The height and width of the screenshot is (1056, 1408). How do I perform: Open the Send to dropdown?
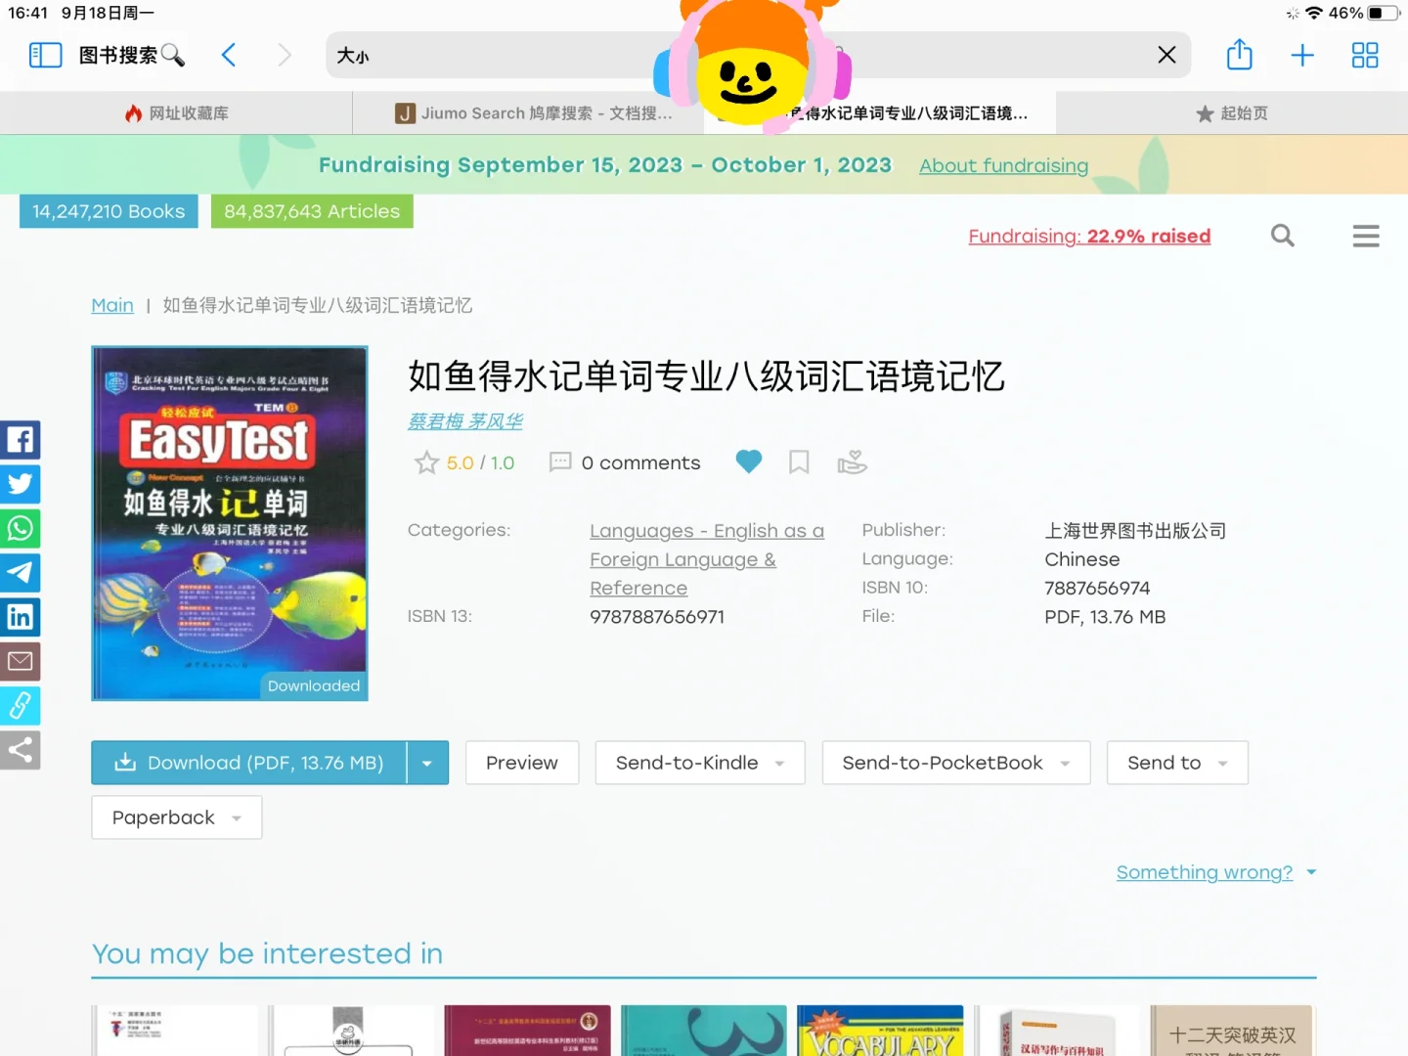click(1177, 763)
